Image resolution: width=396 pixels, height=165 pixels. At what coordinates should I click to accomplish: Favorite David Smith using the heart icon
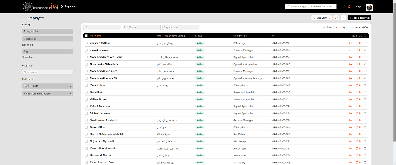click(365, 92)
